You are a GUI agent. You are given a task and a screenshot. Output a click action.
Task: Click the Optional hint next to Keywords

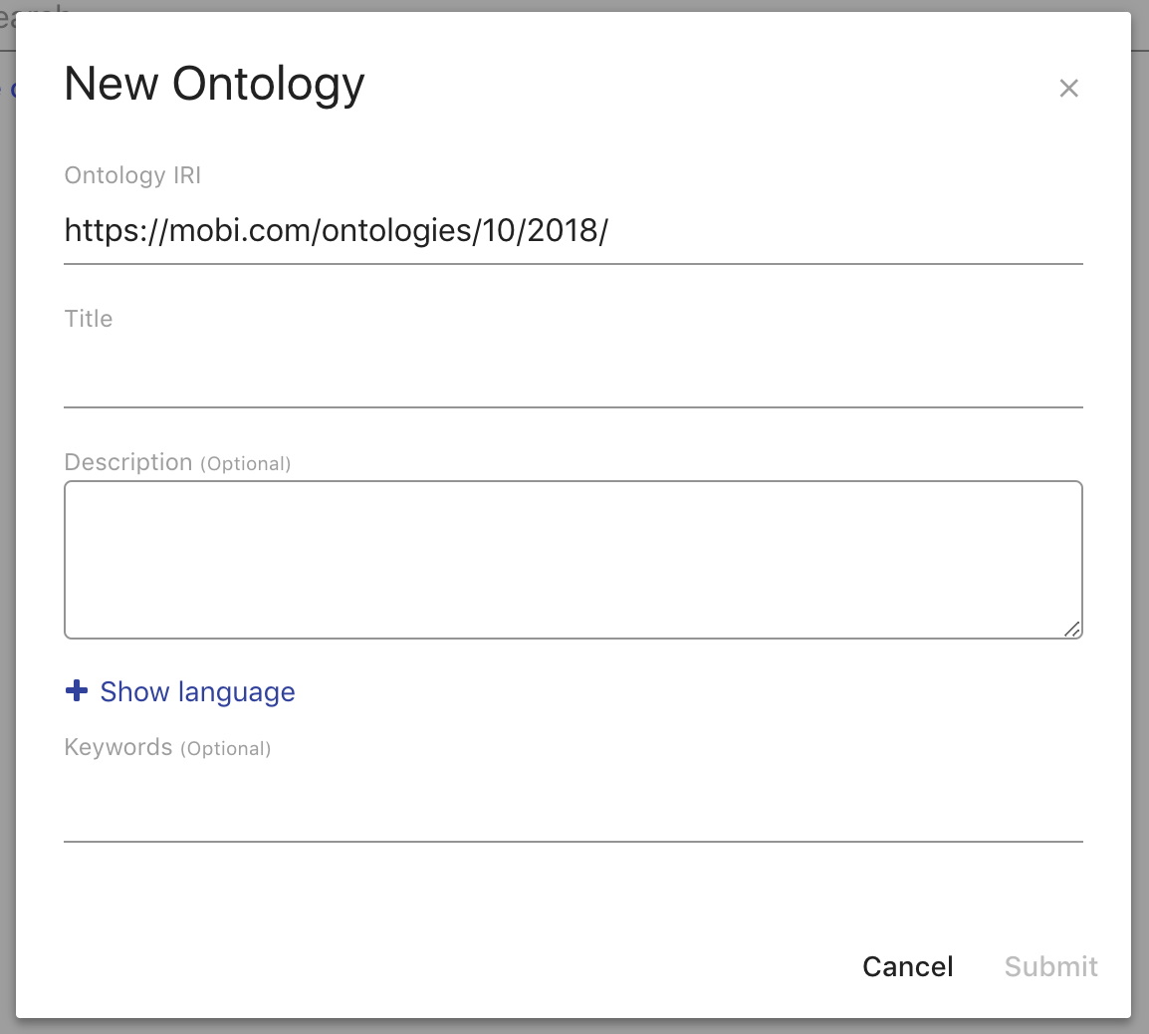coord(227,748)
